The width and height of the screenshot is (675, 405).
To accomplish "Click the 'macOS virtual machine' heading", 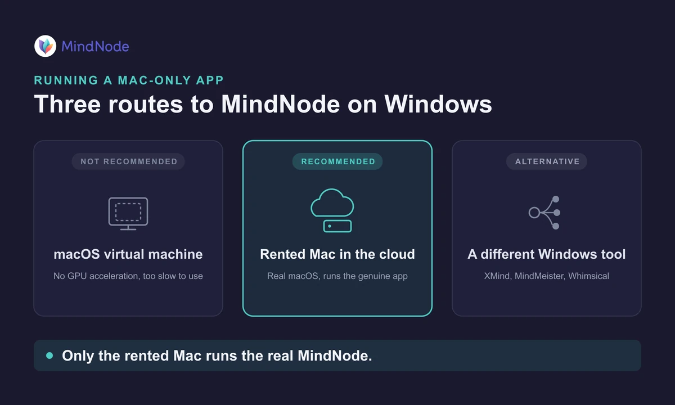I will coord(128,254).
